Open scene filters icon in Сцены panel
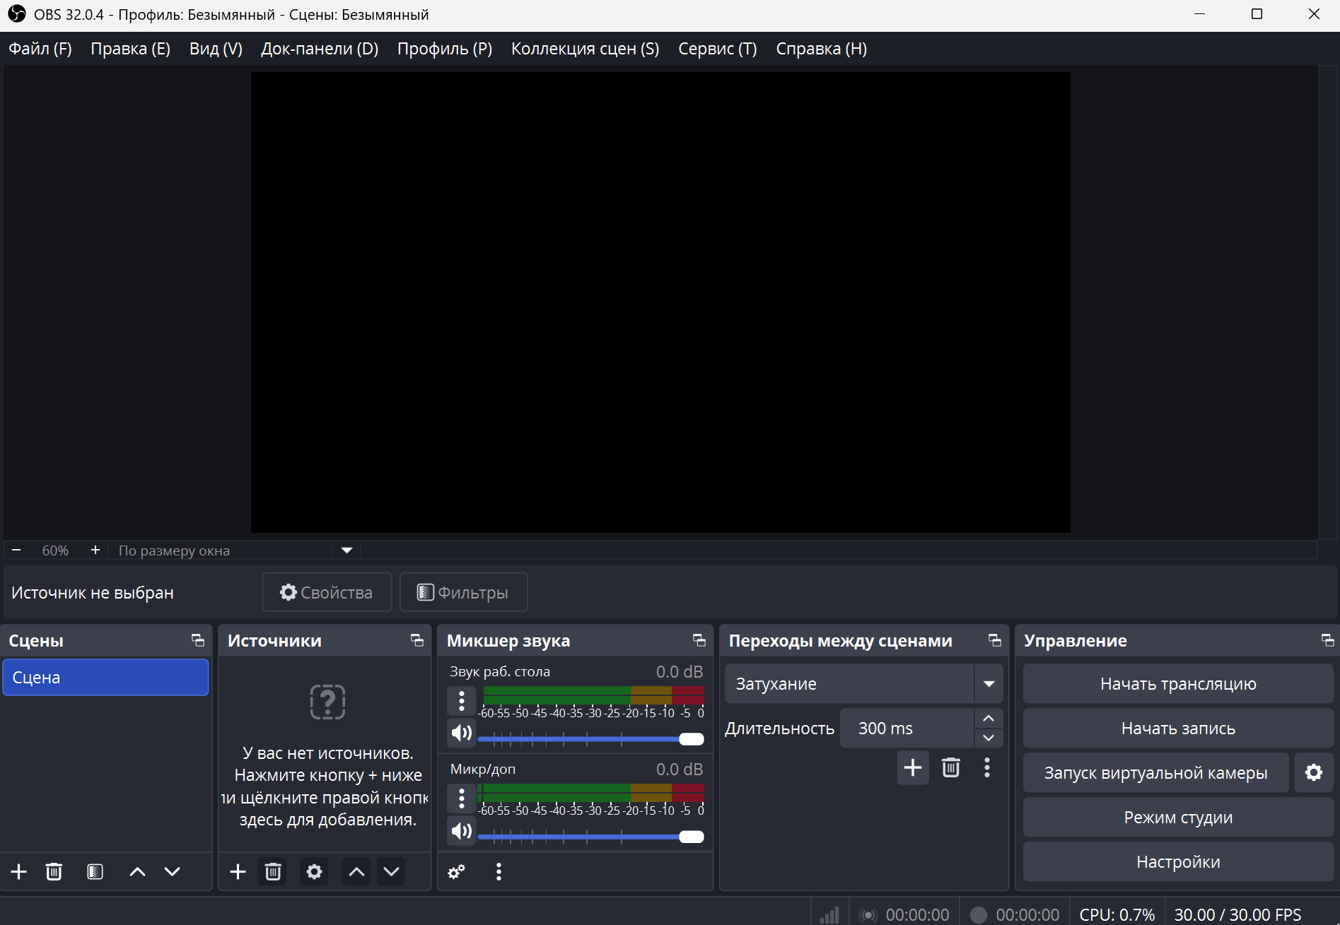 point(95,871)
